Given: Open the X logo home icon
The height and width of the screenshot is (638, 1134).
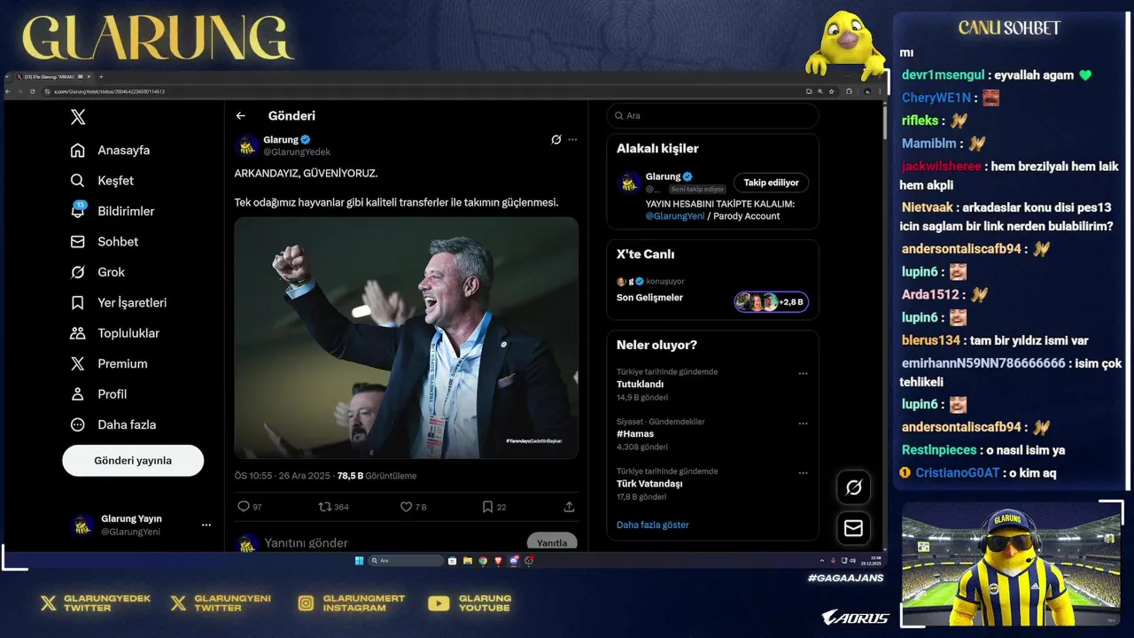Looking at the screenshot, I should (78, 116).
